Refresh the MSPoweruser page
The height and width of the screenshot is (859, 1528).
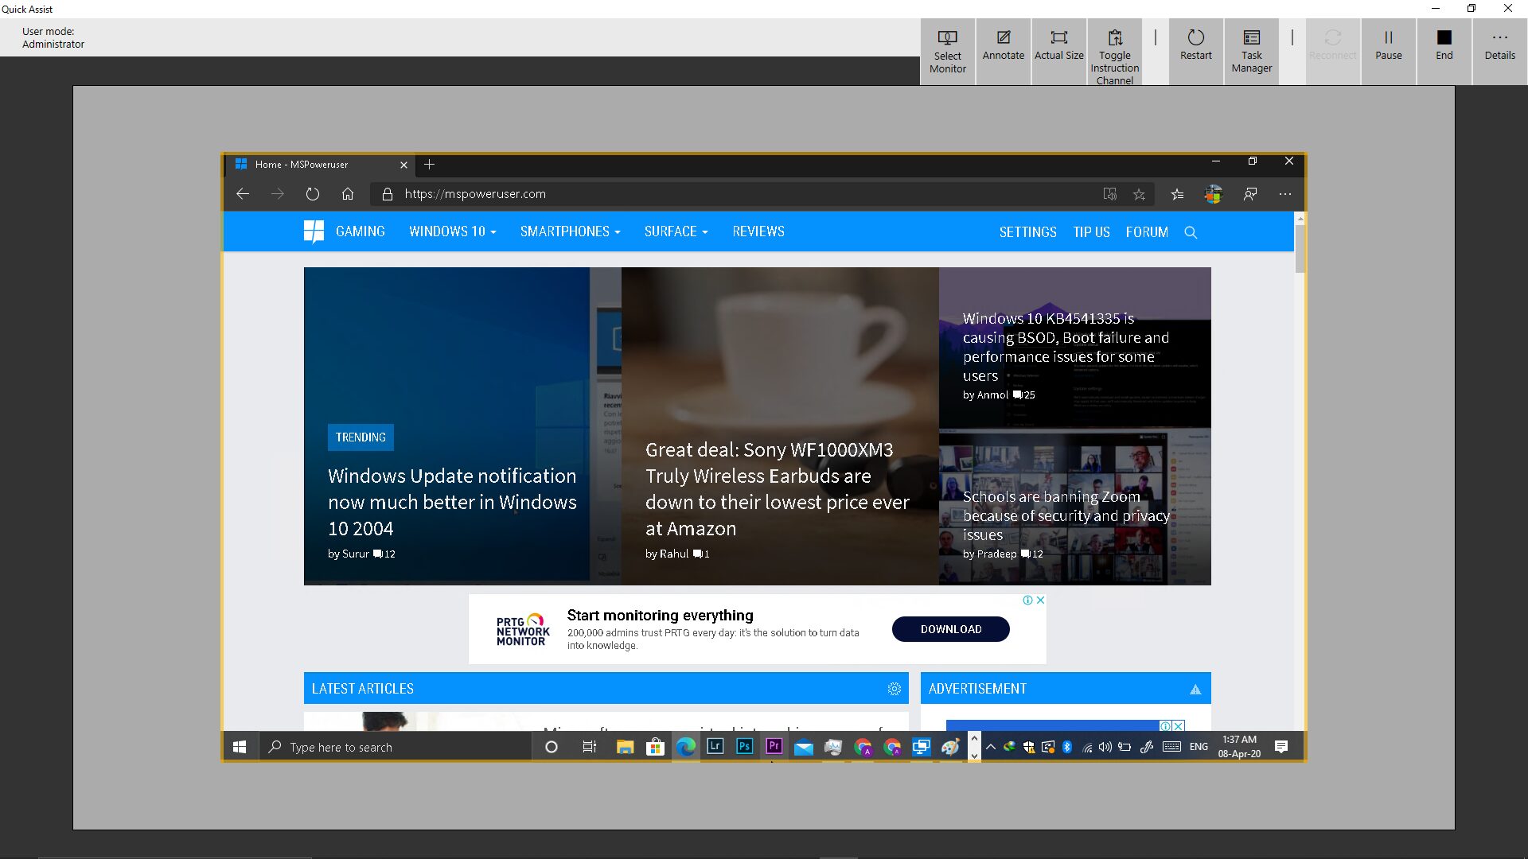(312, 194)
